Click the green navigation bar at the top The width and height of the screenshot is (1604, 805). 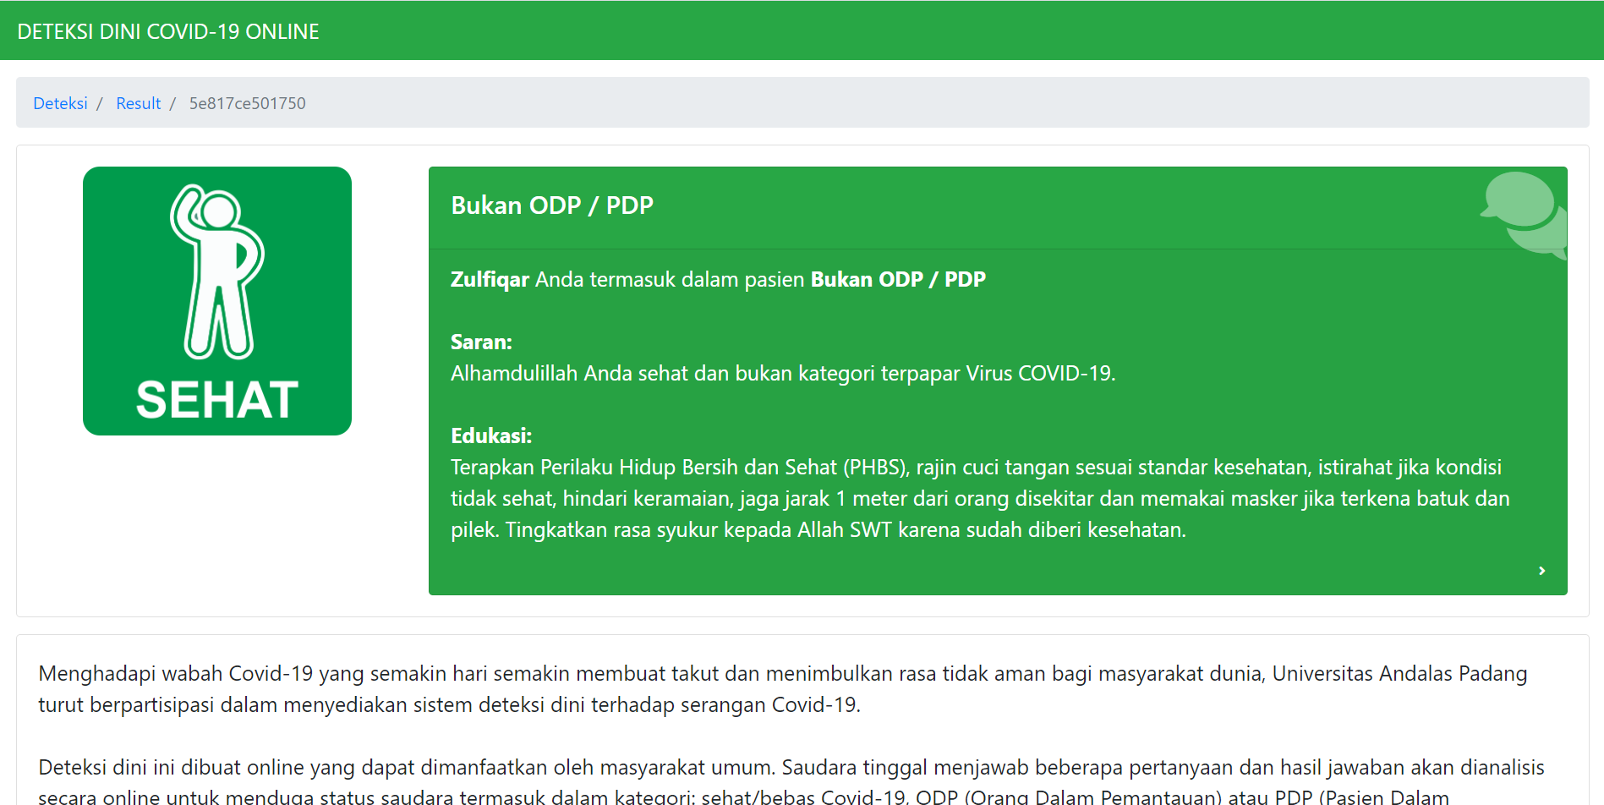coord(802,30)
